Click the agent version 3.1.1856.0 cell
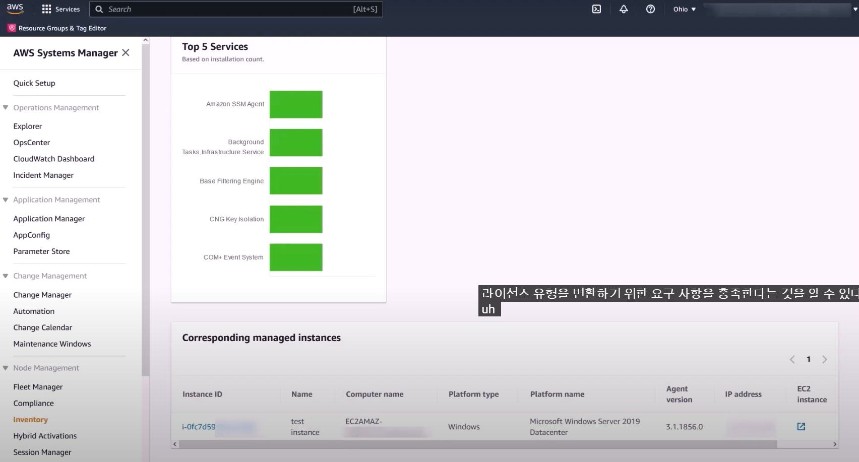The image size is (859, 462). [x=684, y=427]
